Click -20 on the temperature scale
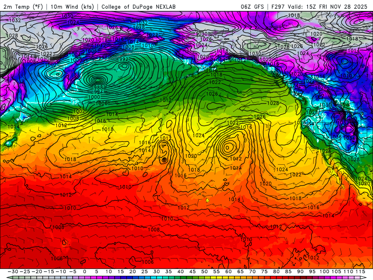Screen dimensions: 373x280 [37, 272]
